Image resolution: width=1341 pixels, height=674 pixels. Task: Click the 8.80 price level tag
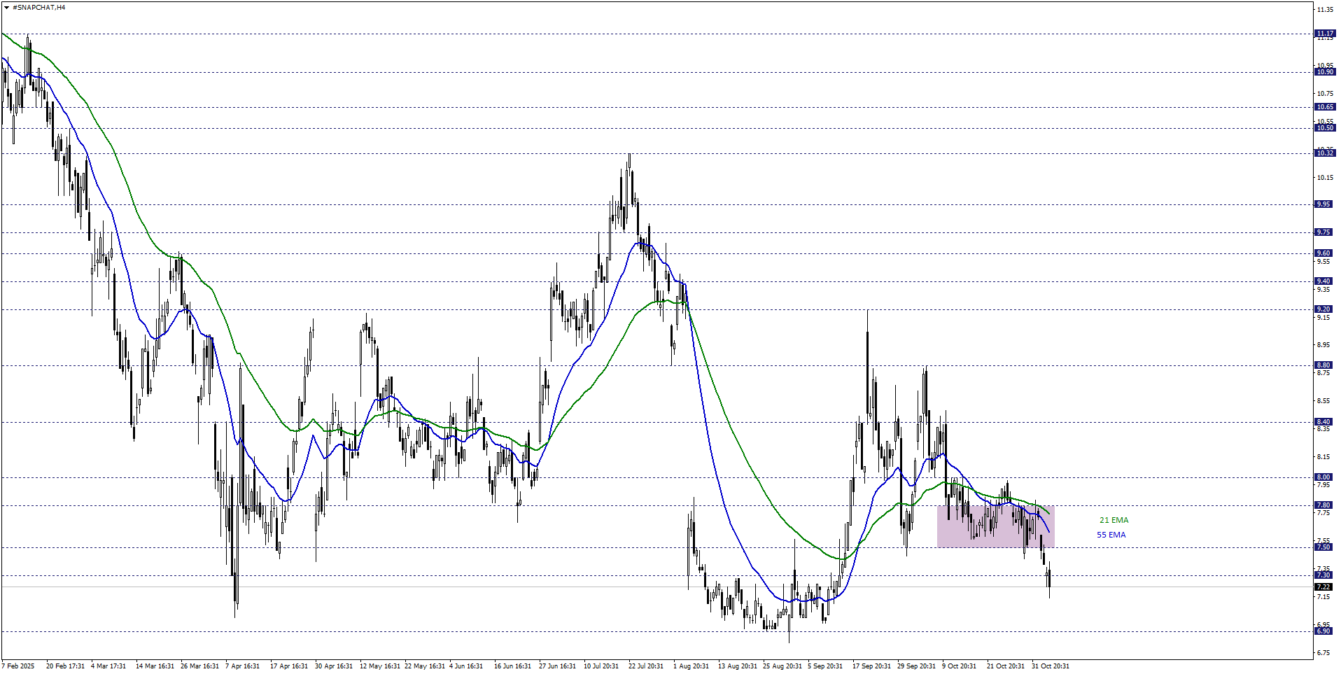[1324, 365]
